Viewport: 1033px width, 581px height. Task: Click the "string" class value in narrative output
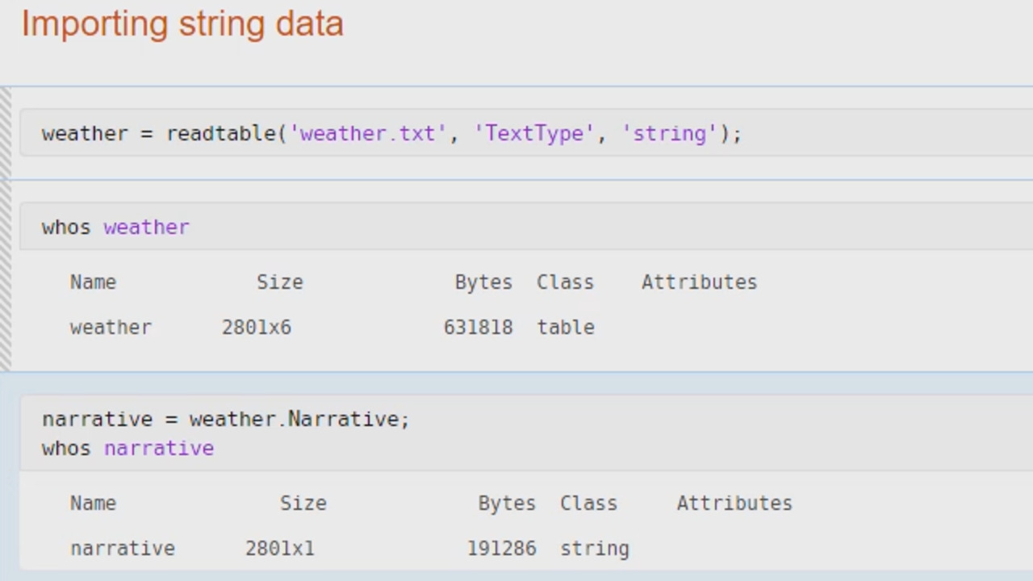595,549
